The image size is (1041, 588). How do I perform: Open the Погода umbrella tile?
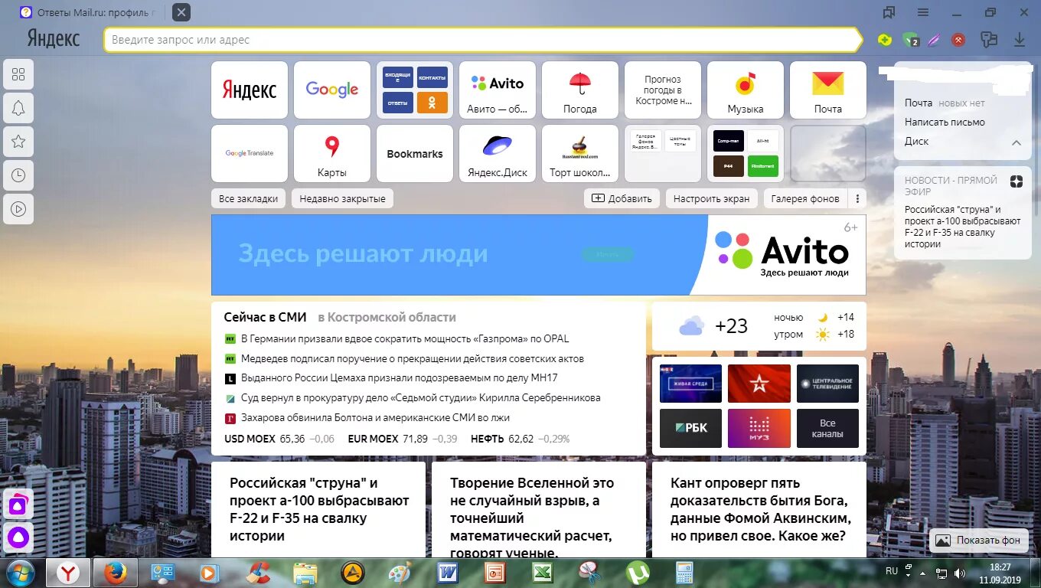(580, 90)
